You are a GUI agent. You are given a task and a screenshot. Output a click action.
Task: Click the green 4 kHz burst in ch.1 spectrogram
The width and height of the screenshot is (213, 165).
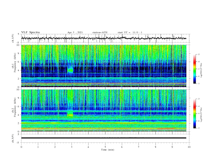tap(70, 70)
